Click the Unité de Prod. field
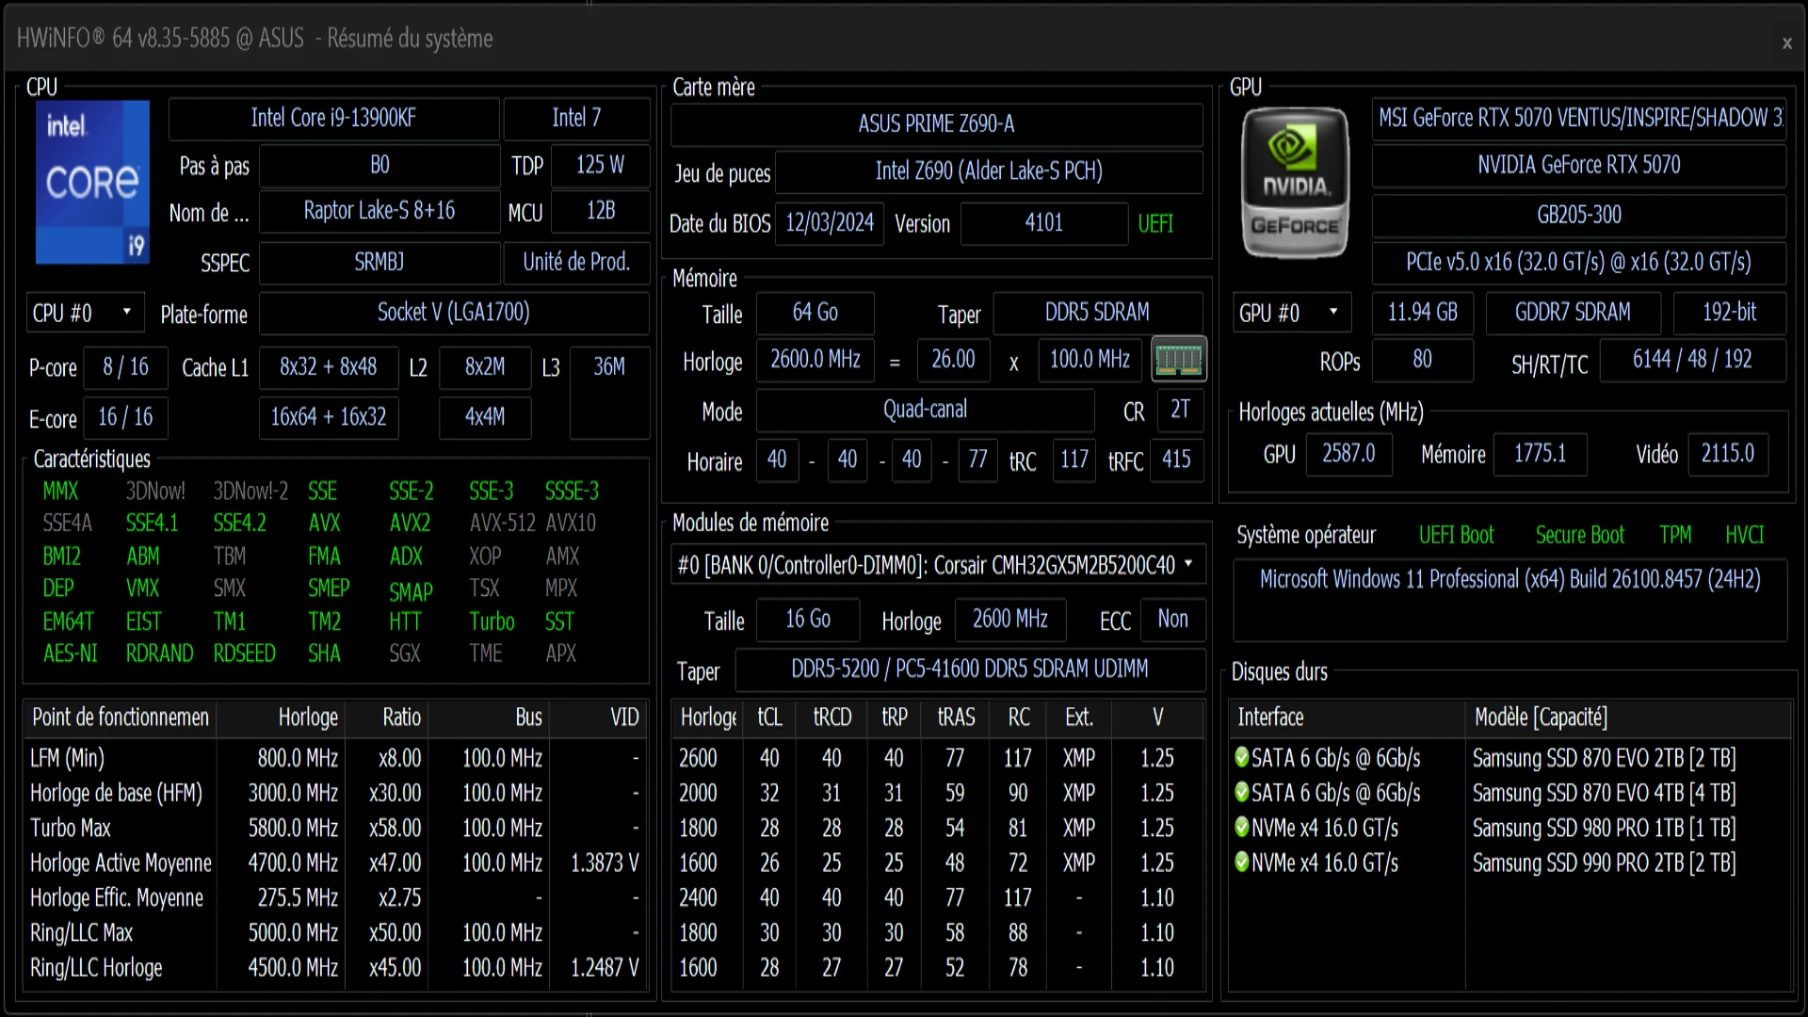1808x1017 pixels. [576, 262]
